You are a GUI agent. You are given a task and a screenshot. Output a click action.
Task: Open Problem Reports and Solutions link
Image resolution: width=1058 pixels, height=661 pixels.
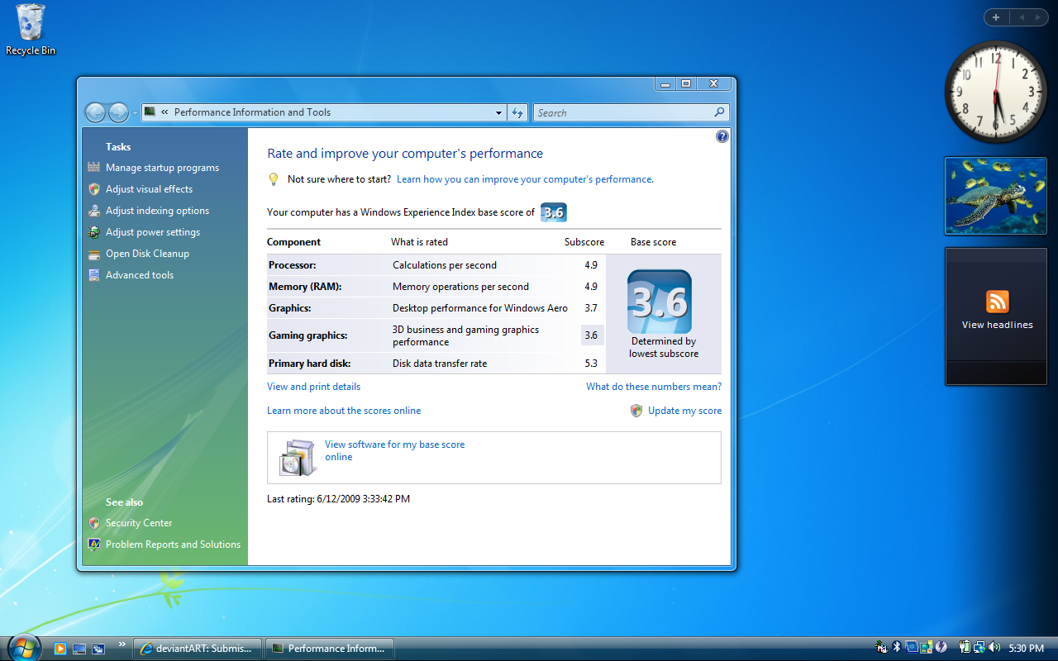(x=173, y=544)
